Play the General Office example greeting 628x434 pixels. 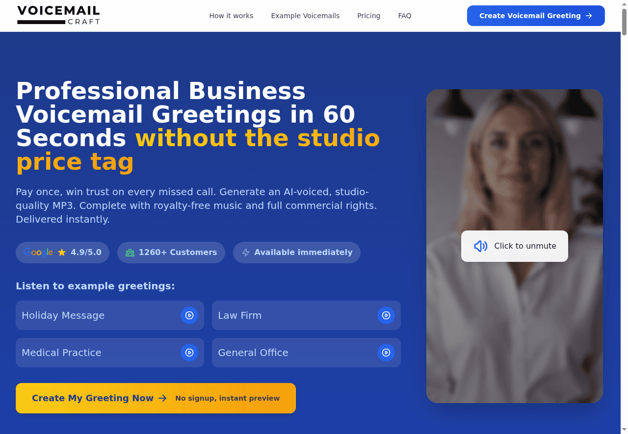coord(386,353)
